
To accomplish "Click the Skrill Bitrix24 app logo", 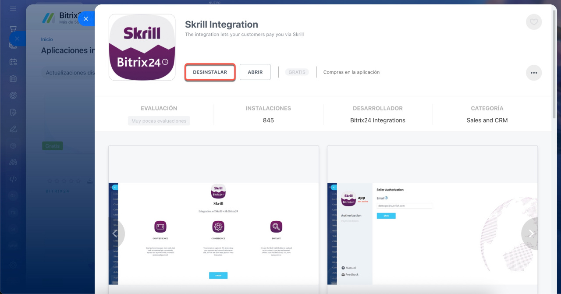I will [x=142, y=47].
